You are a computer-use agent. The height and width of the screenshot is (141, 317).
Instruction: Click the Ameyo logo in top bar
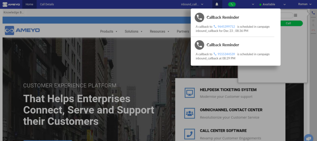point(11,4)
